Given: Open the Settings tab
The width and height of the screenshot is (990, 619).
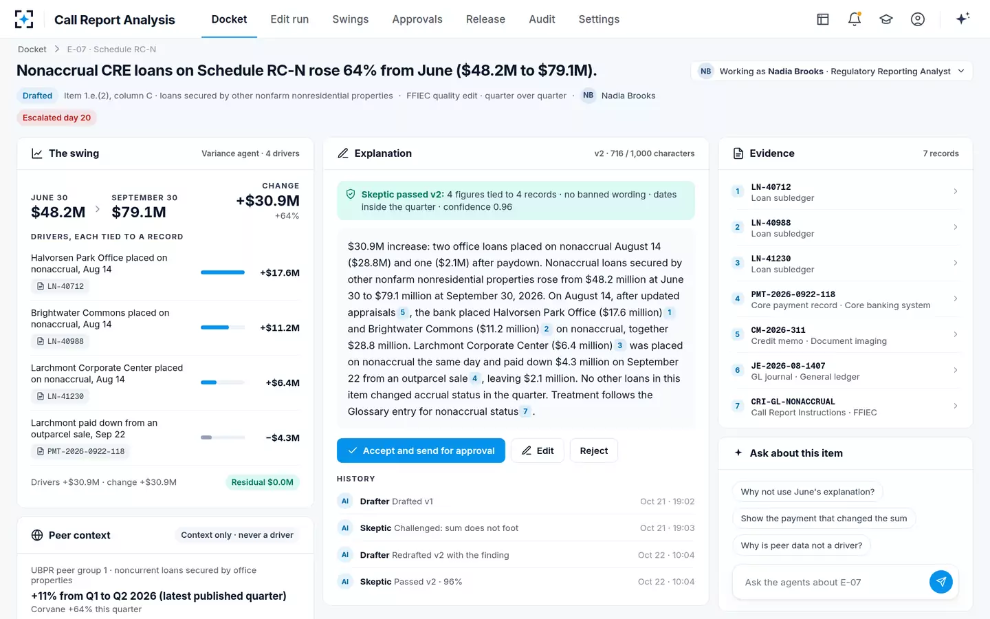Looking at the screenshot, I should click(x=599, y=19).
